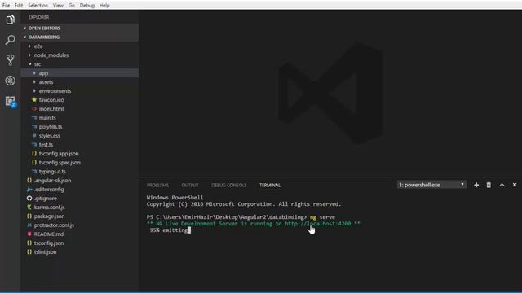Open the powershell.exe terminal selector dropdown

tap(431, 185)
